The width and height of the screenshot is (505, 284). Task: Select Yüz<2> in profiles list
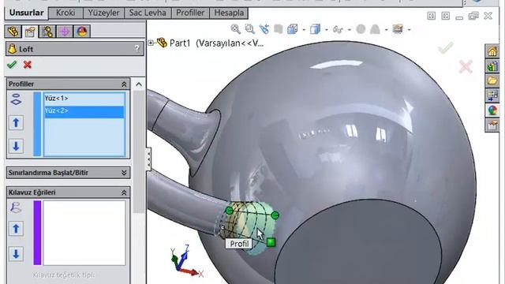pos(84,111)
